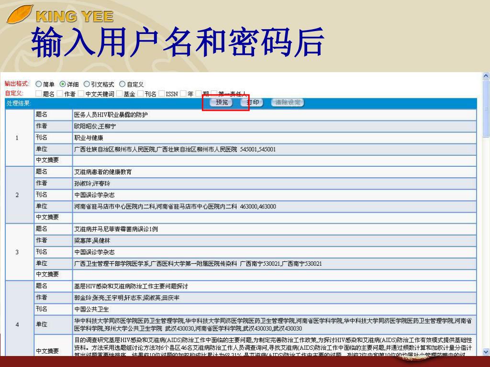
Task: Click the vertical scrollbar thumb
Action: click(486, 108)
